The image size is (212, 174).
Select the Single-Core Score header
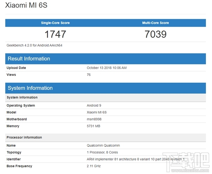coord(55,23)
